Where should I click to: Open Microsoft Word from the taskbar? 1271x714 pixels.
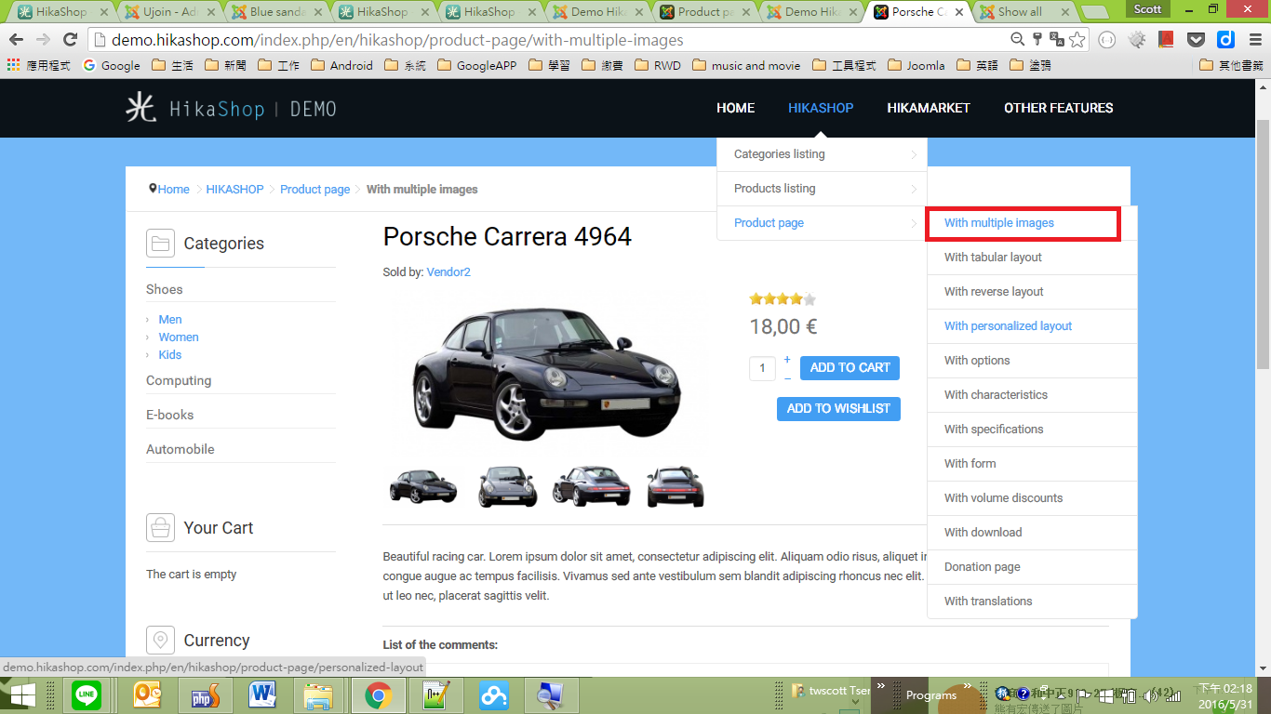[x=262, y=694]
